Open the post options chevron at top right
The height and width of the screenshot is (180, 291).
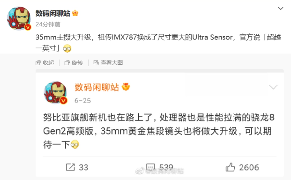pyautogui.click(x=281, y=9)
